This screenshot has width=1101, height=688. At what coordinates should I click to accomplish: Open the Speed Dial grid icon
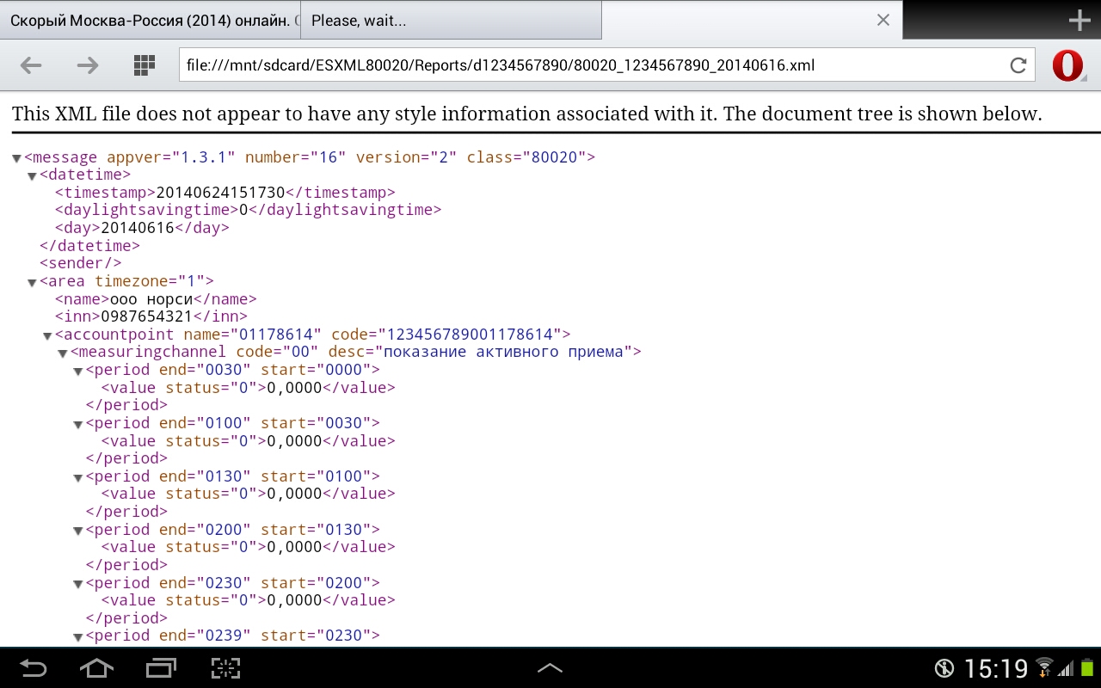click(x=144, y=64)
